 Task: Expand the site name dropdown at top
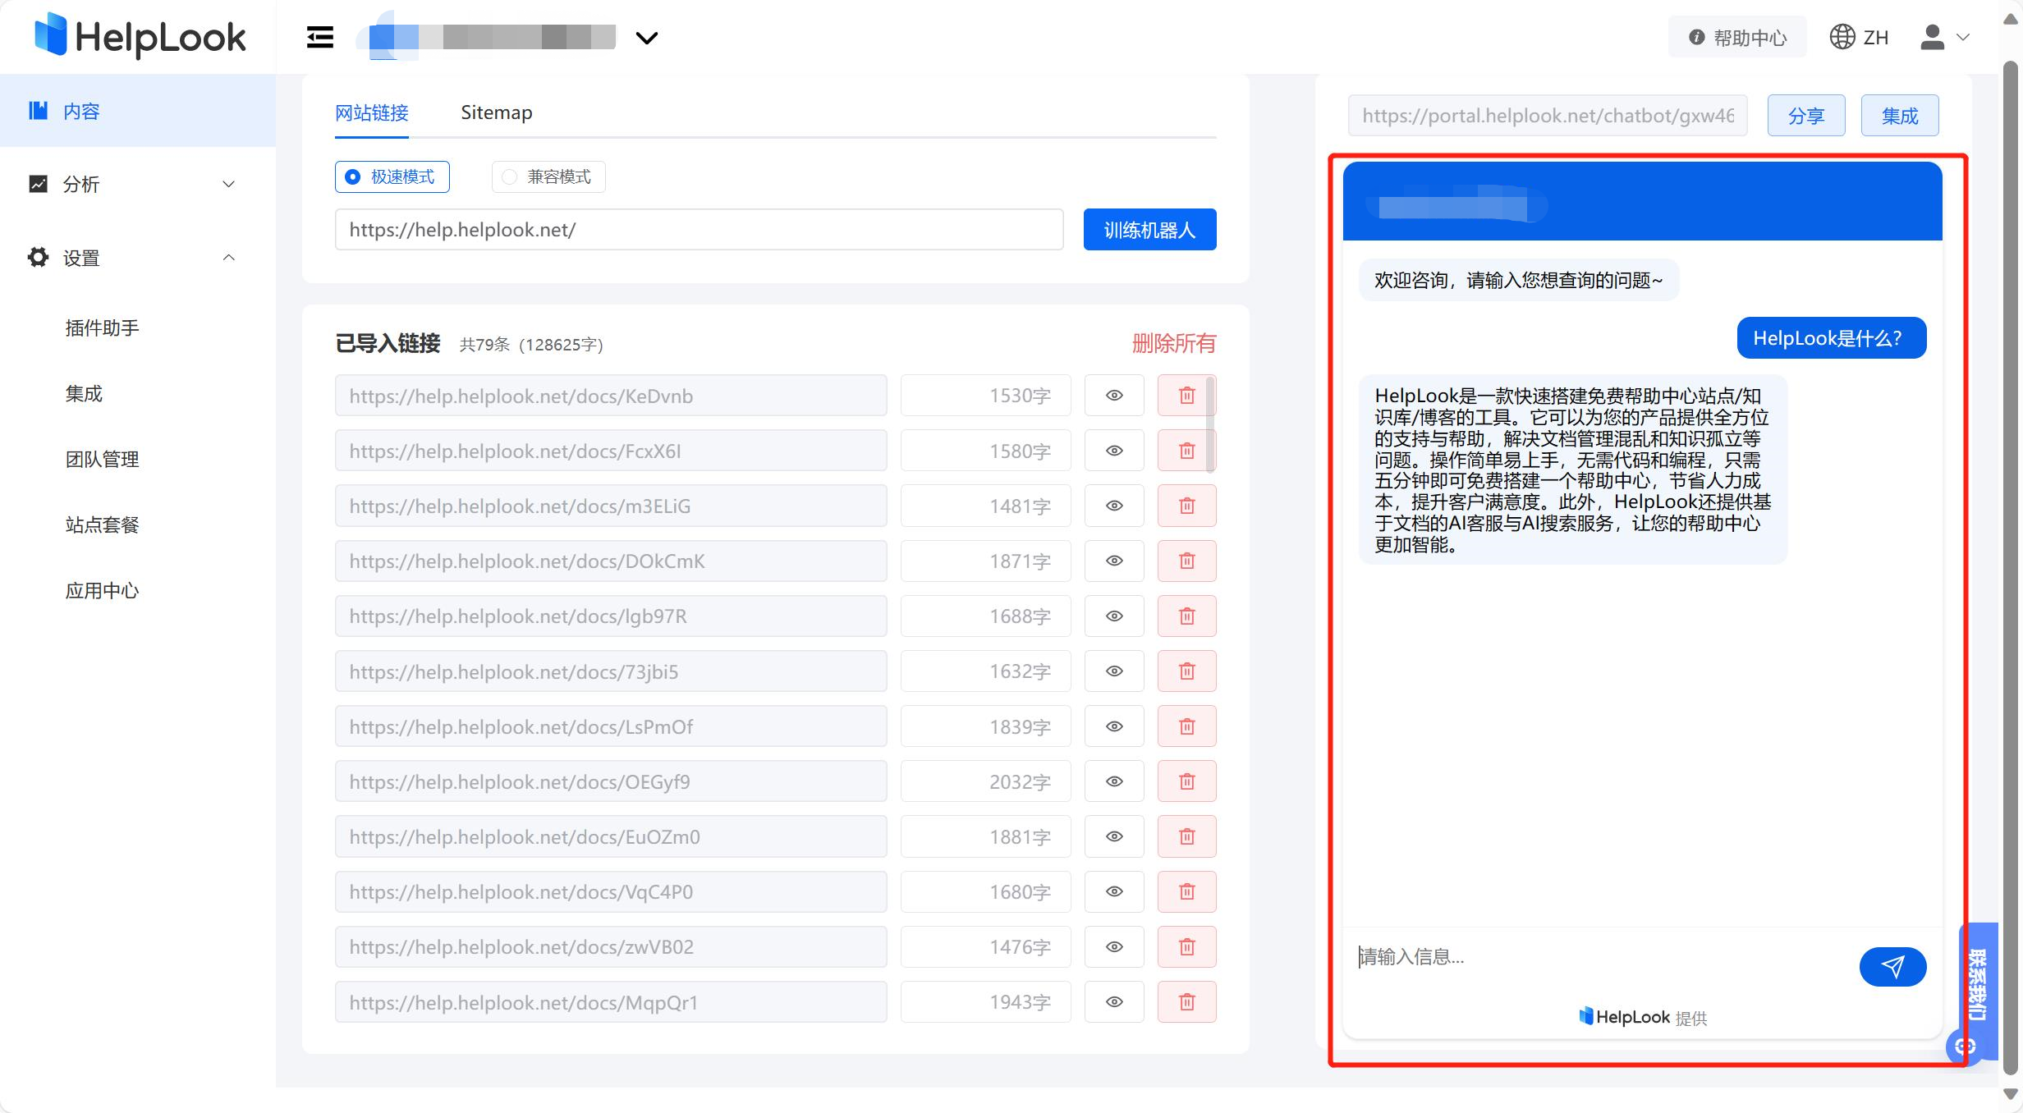(x=647, y=38)
